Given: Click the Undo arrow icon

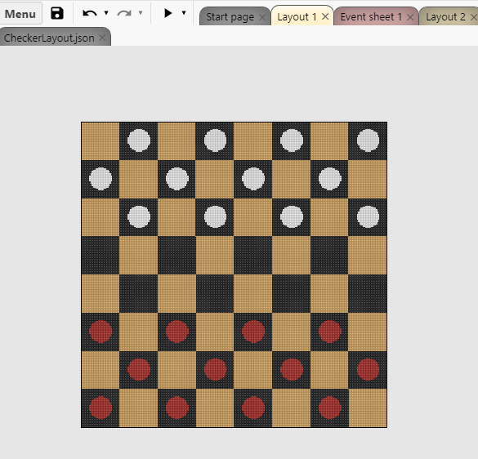Looking at the screenshot, I should tap(90, 13).
